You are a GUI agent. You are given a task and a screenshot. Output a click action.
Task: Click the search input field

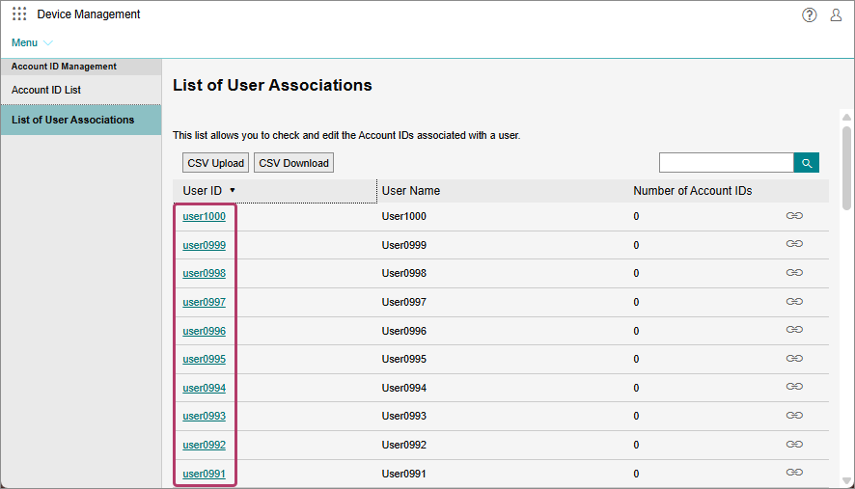coord(726,163)
